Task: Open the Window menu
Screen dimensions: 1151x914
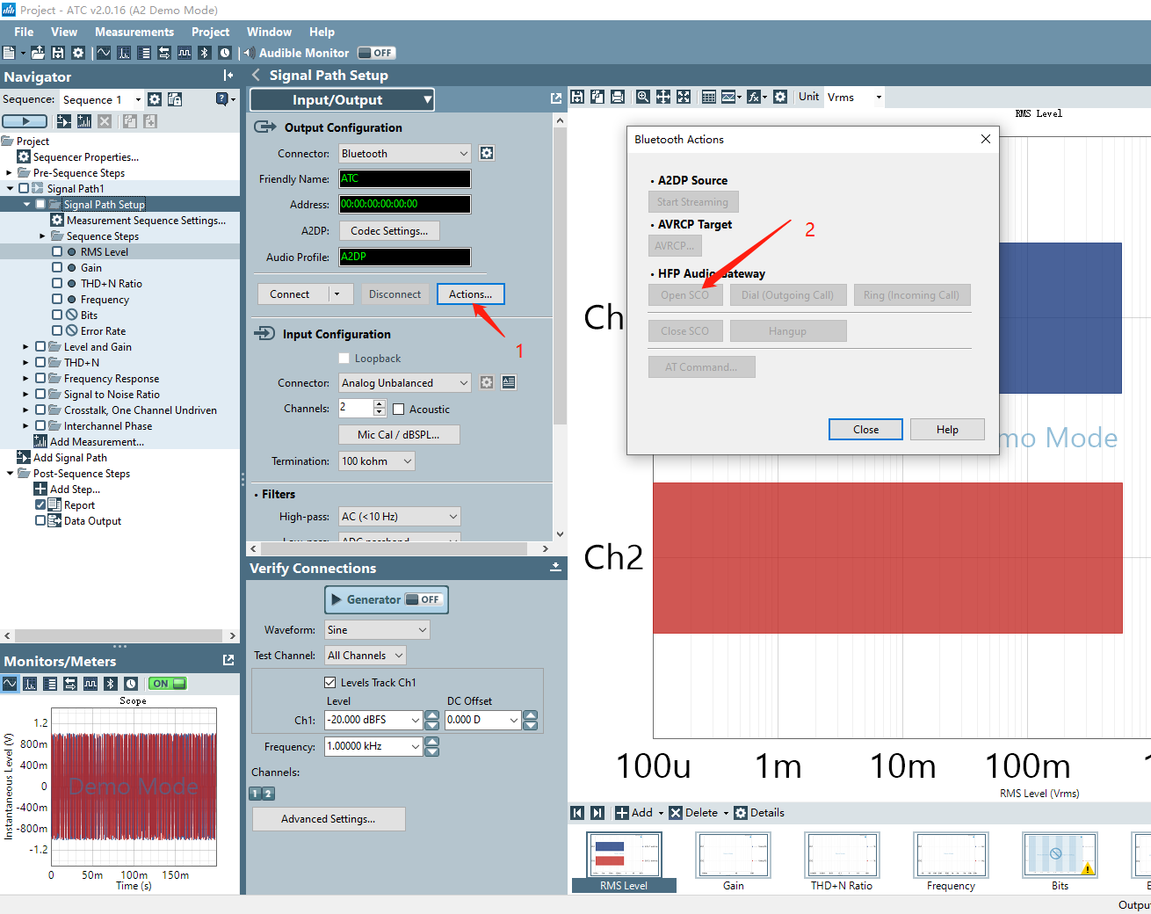Action: click(x=269, y=32)
